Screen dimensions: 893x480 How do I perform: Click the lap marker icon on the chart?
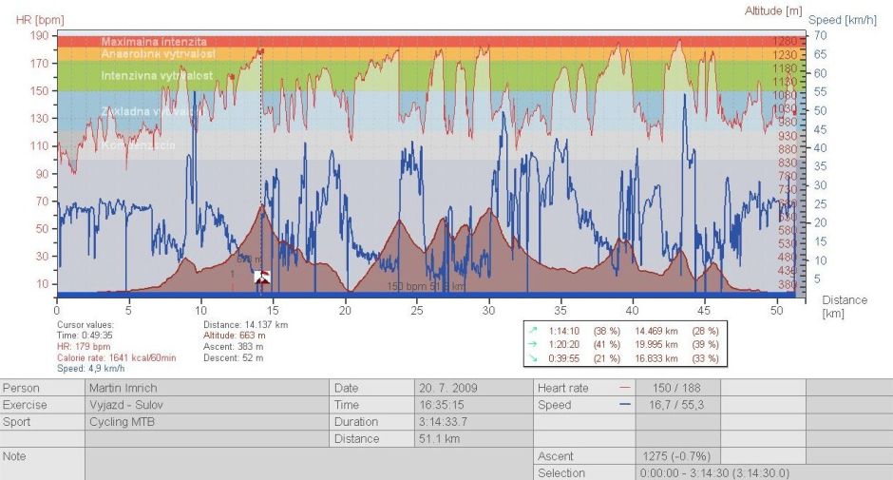tap(262, 277)
